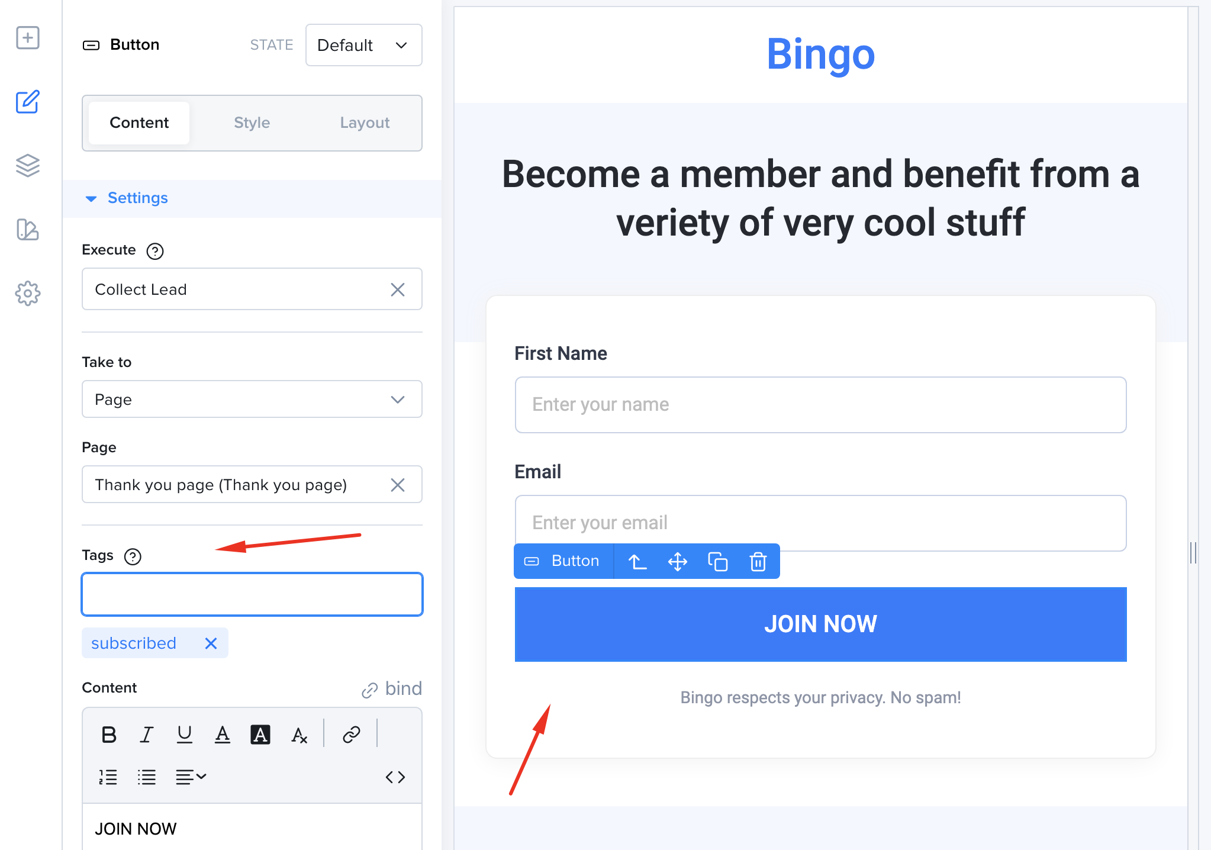Duplicate the selected button element
This screenshot has height=850, width=1211.
pyautogui.click(x=718, y=561)
